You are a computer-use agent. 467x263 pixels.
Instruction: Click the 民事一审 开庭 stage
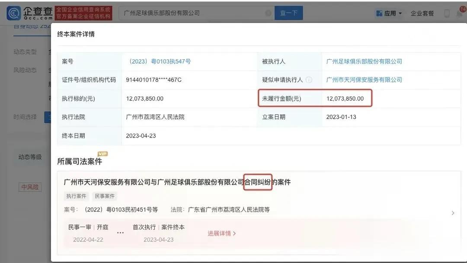coord(88,227)
